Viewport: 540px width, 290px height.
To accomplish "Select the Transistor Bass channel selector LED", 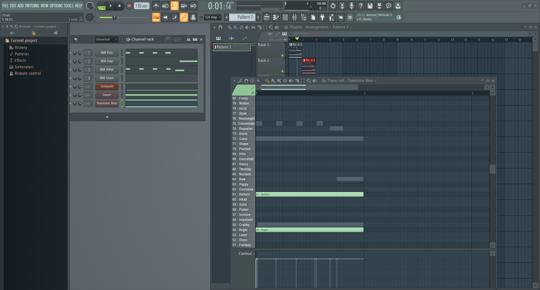I will (x=122, y=103).
